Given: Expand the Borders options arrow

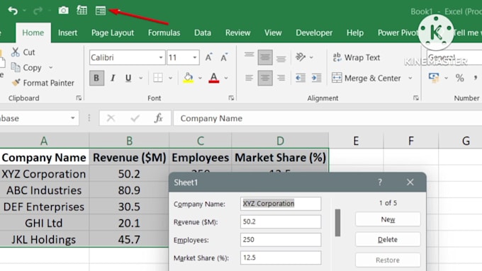Looking at the screenshot, I should pyautogui.click(x=170, y=78).
